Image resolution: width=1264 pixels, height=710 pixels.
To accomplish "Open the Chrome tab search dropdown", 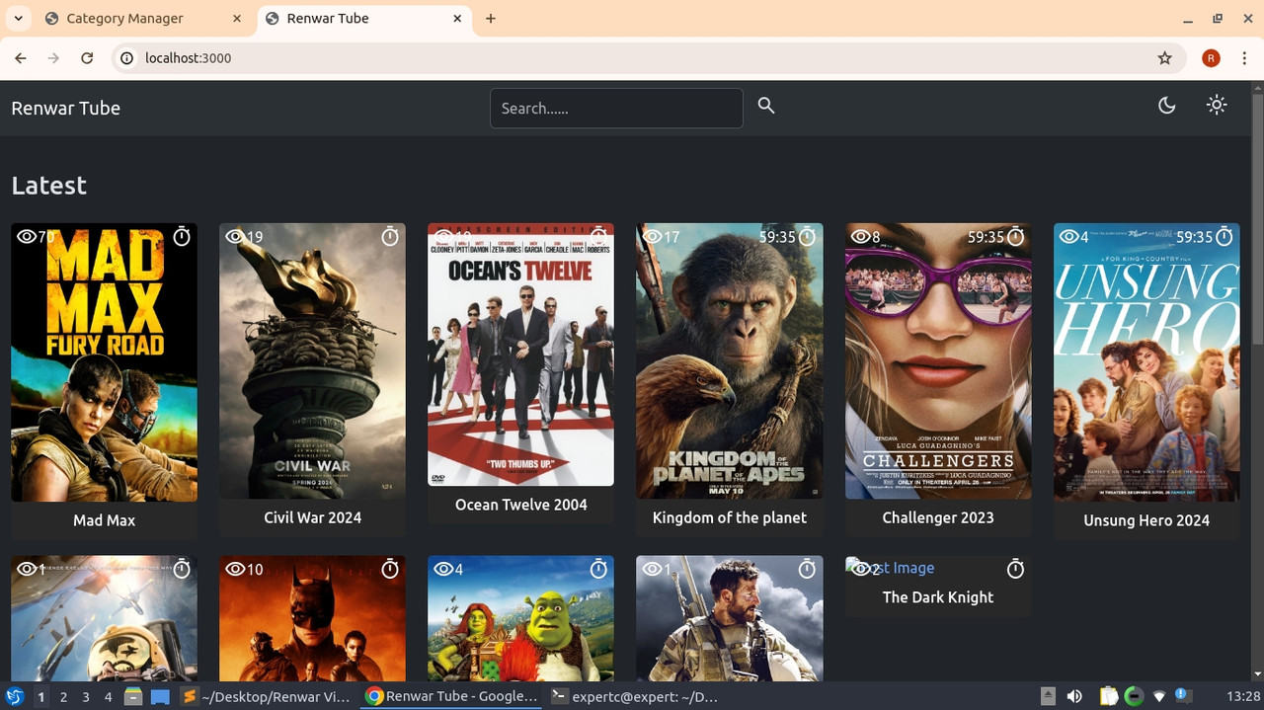I will tap(19, 19).
